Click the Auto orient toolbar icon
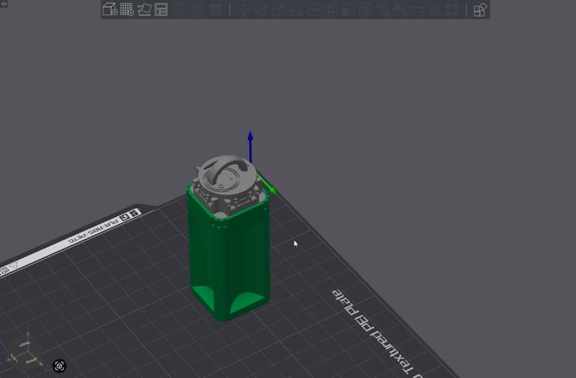This screenshot has height=378, width=576. (x=144, y=9)
